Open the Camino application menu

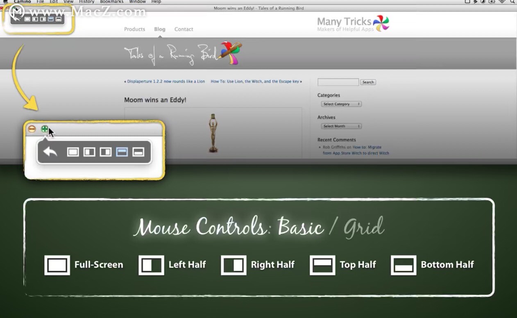point(22,2)
